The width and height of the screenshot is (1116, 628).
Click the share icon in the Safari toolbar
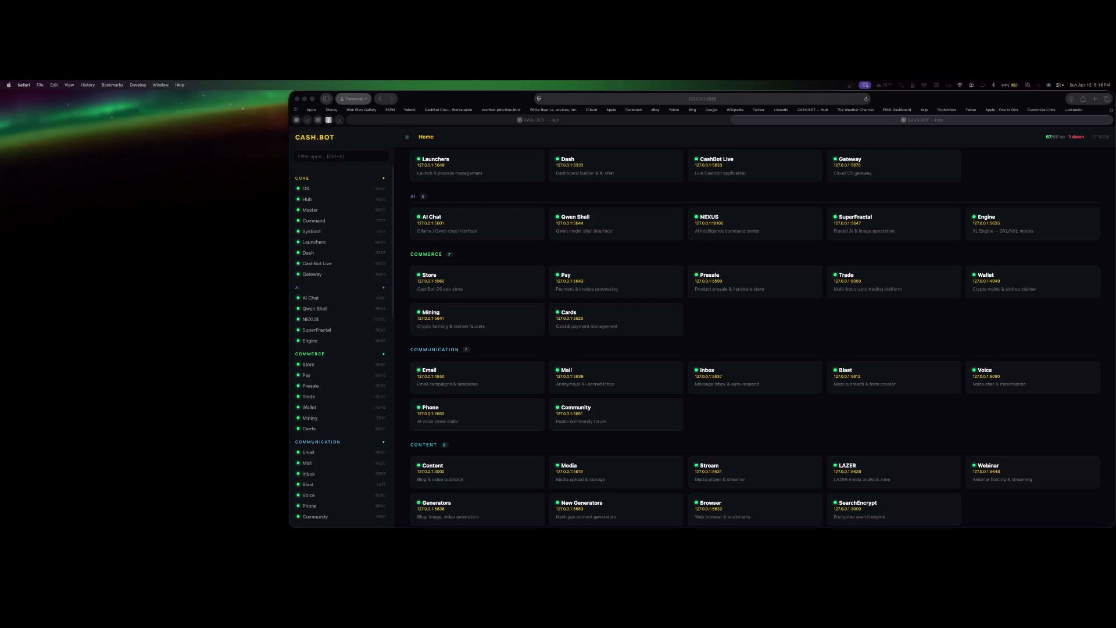pos(1082,99)
